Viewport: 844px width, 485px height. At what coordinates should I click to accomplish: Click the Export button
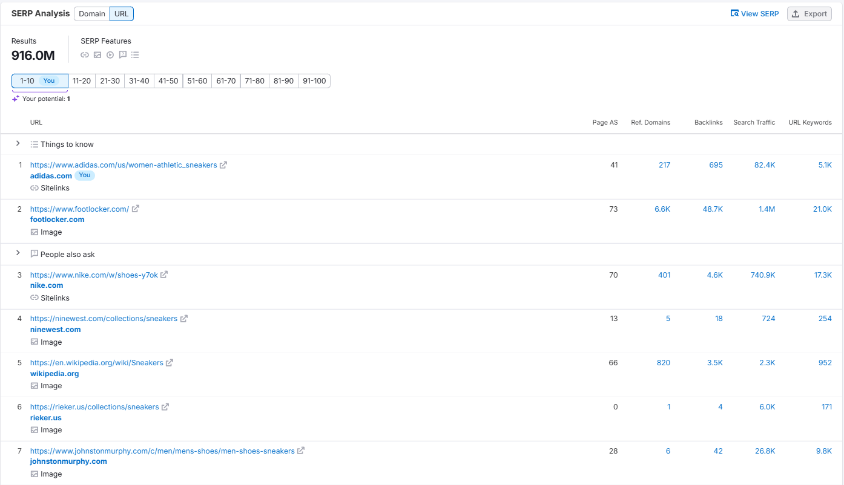click(x=809, y=14)
